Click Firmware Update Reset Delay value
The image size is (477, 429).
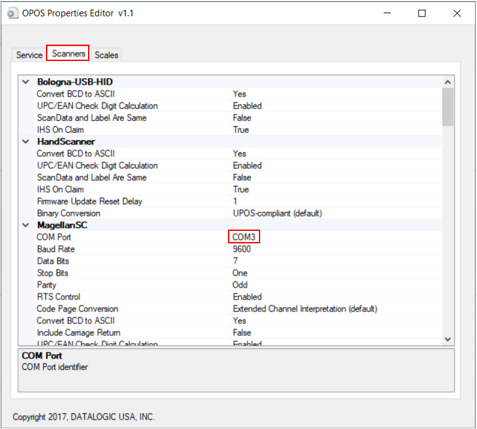coord(235,201)
